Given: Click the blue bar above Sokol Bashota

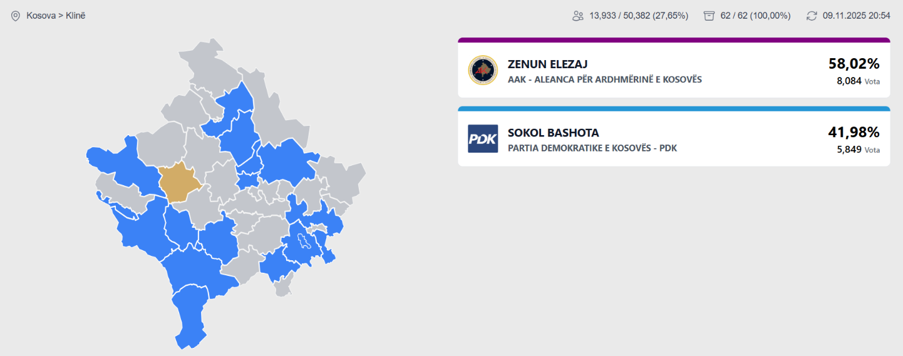Looking at the screenshot, I should [674, 109].
